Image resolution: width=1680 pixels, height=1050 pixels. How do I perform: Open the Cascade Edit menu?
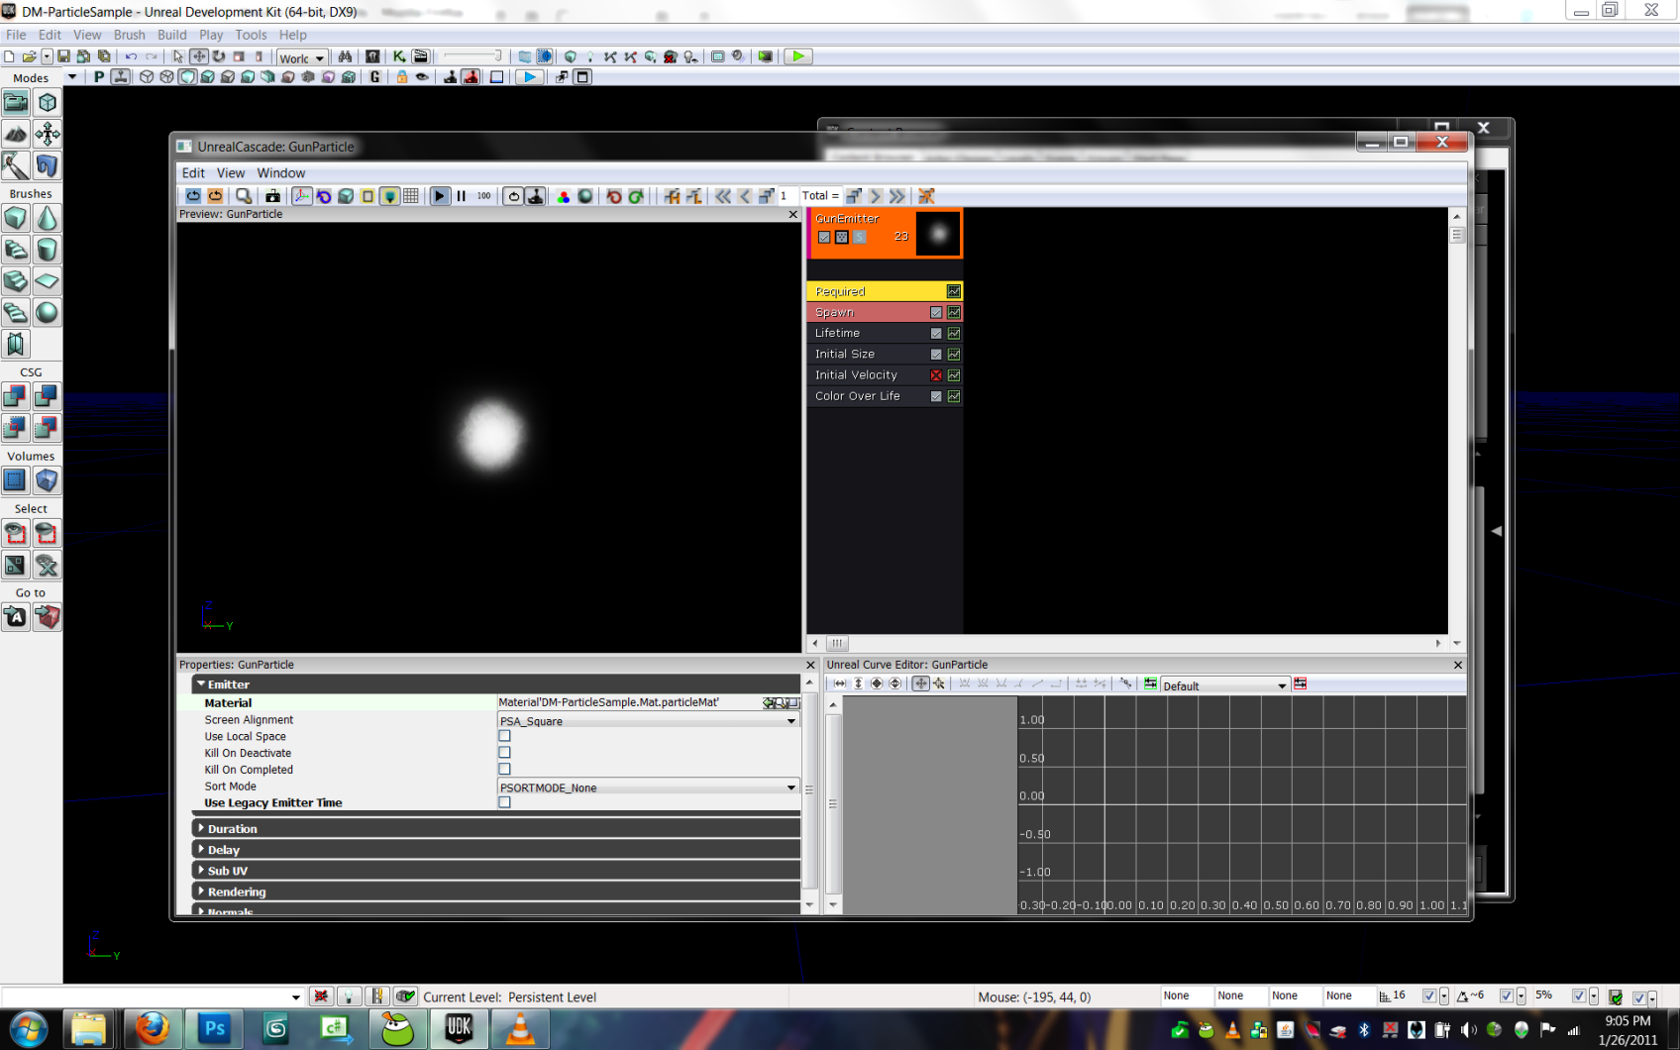click(x=193, y=172)
